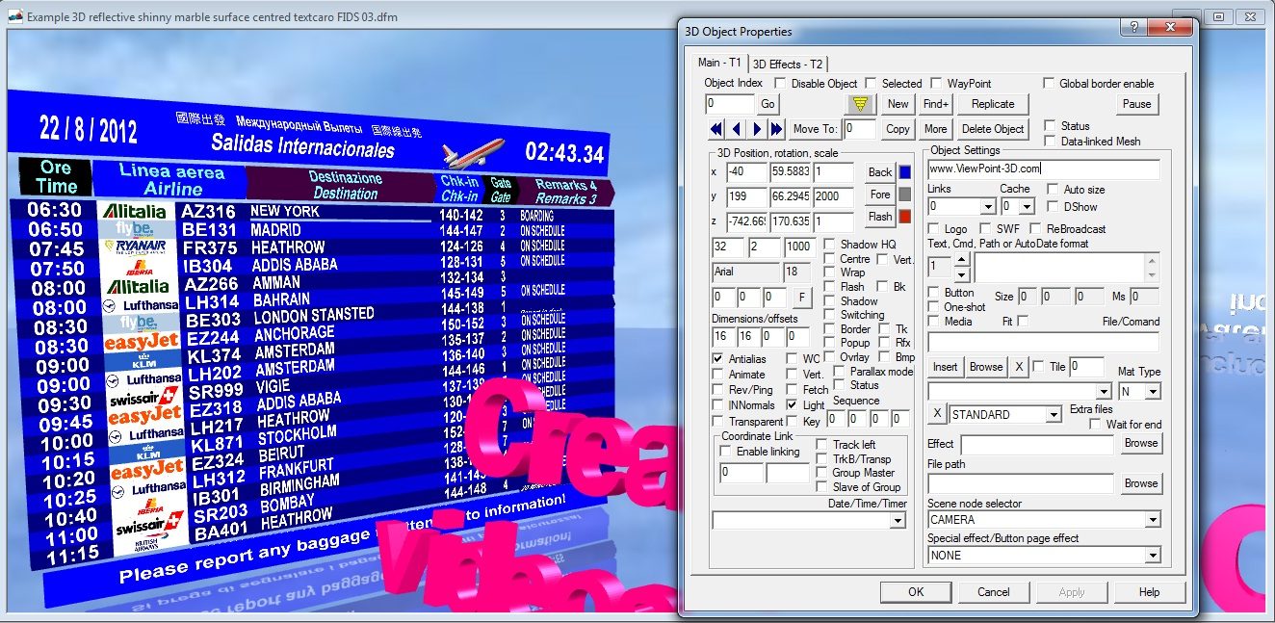Click the Move To: button
1275x623 pixels.
815,129
